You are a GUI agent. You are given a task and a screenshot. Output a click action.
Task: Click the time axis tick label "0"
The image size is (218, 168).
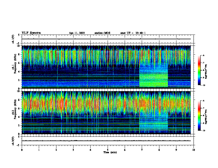click(x=22, y=150)
